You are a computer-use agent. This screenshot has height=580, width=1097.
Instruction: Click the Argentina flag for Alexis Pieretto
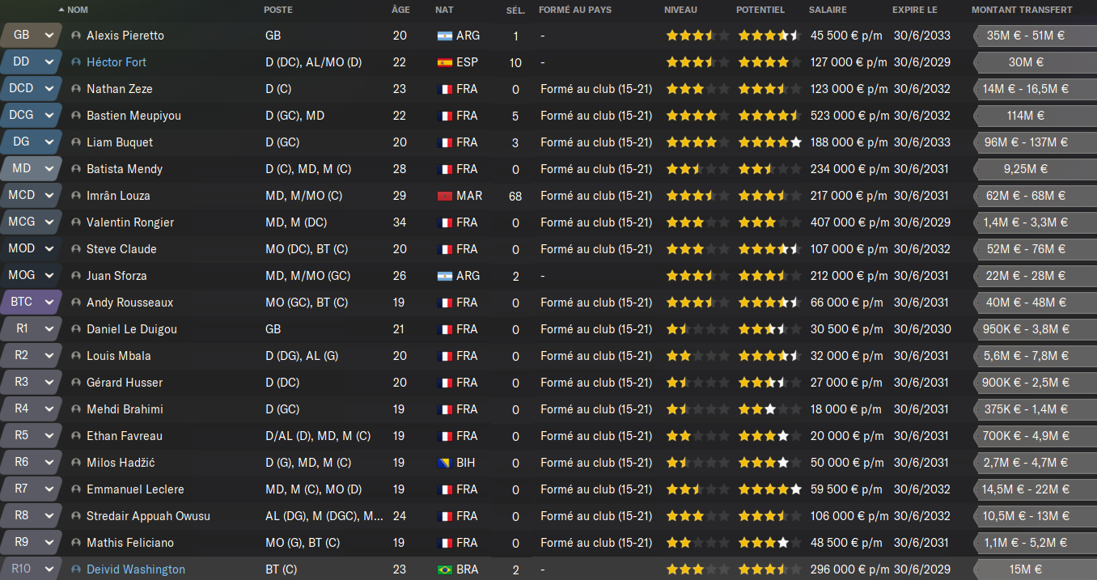[444, 36]
